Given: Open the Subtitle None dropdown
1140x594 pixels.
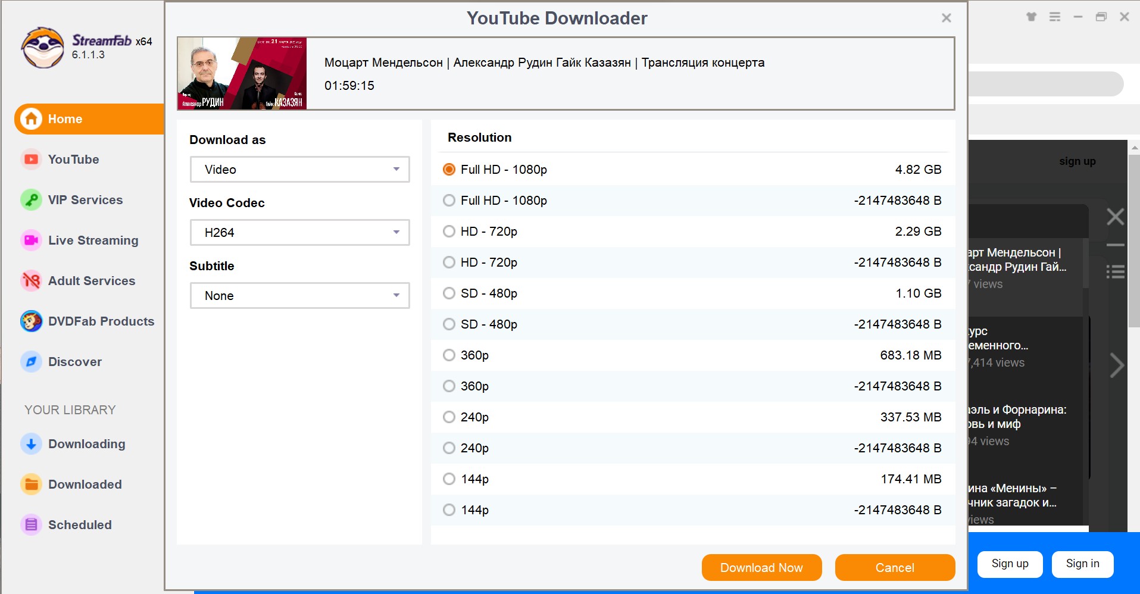Looking at the screenshot, I should pyautogui.click(x=299, y=296).
